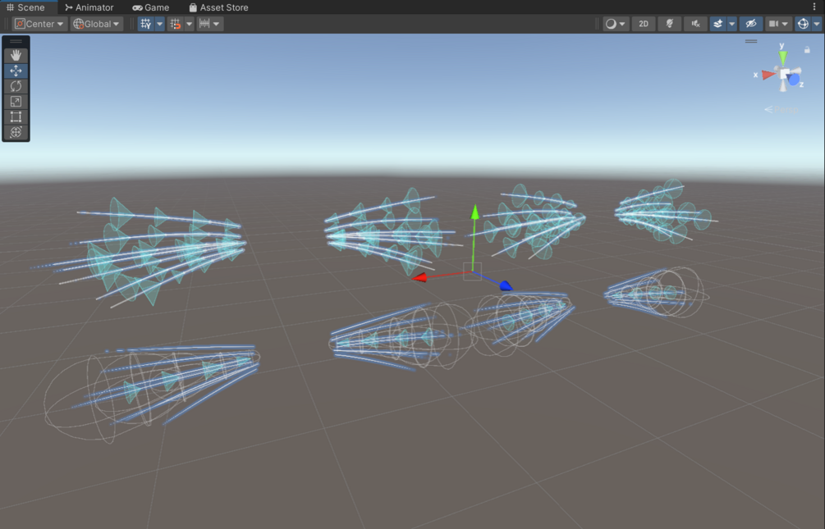Toggle scene audio mute speaker

695,24
